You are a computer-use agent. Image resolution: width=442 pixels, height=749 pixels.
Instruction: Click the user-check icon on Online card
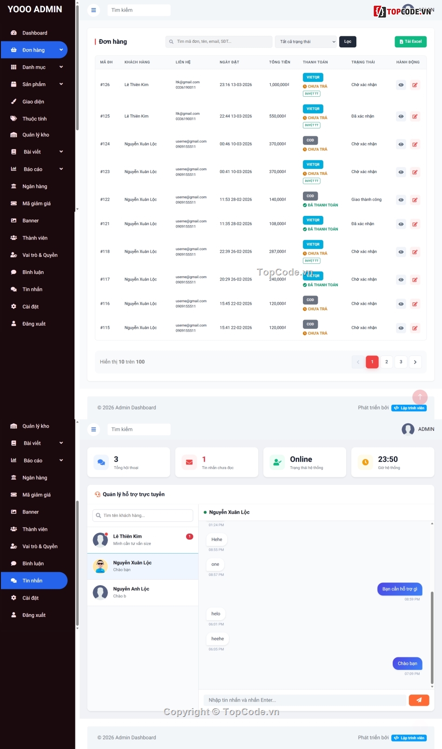tap(277, 462)
